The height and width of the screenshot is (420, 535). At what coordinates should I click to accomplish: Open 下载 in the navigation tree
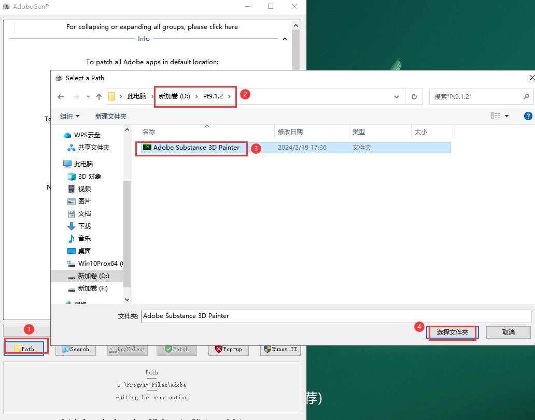tap(85, 226)
